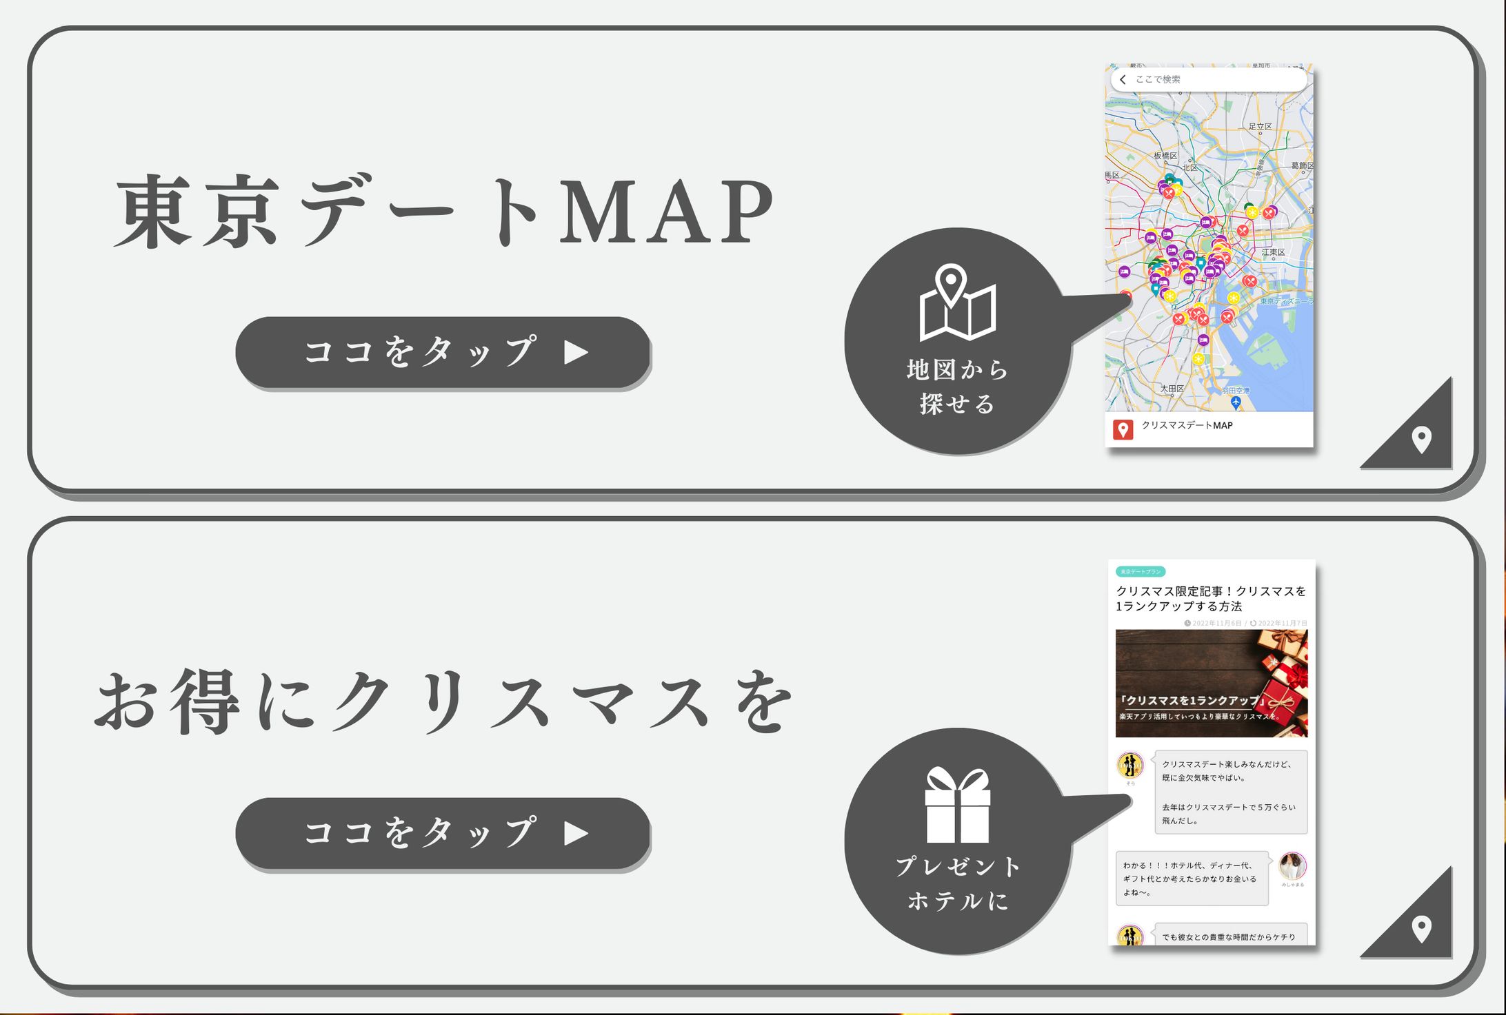Screen dimensions: 1506x1015
Task: Click the お得にクリスマスを heading
Action: tap(445, 701)
